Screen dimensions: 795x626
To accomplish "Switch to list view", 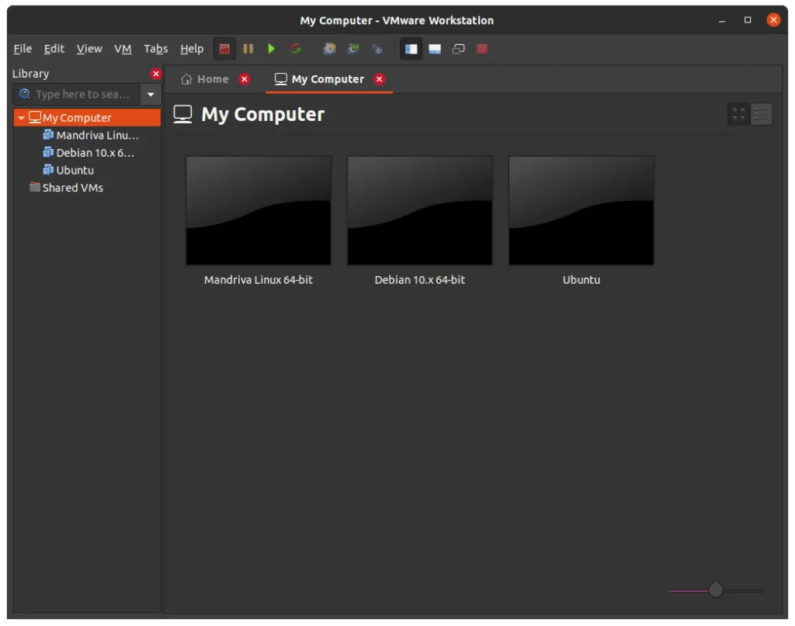I will [x=761, y=115].
